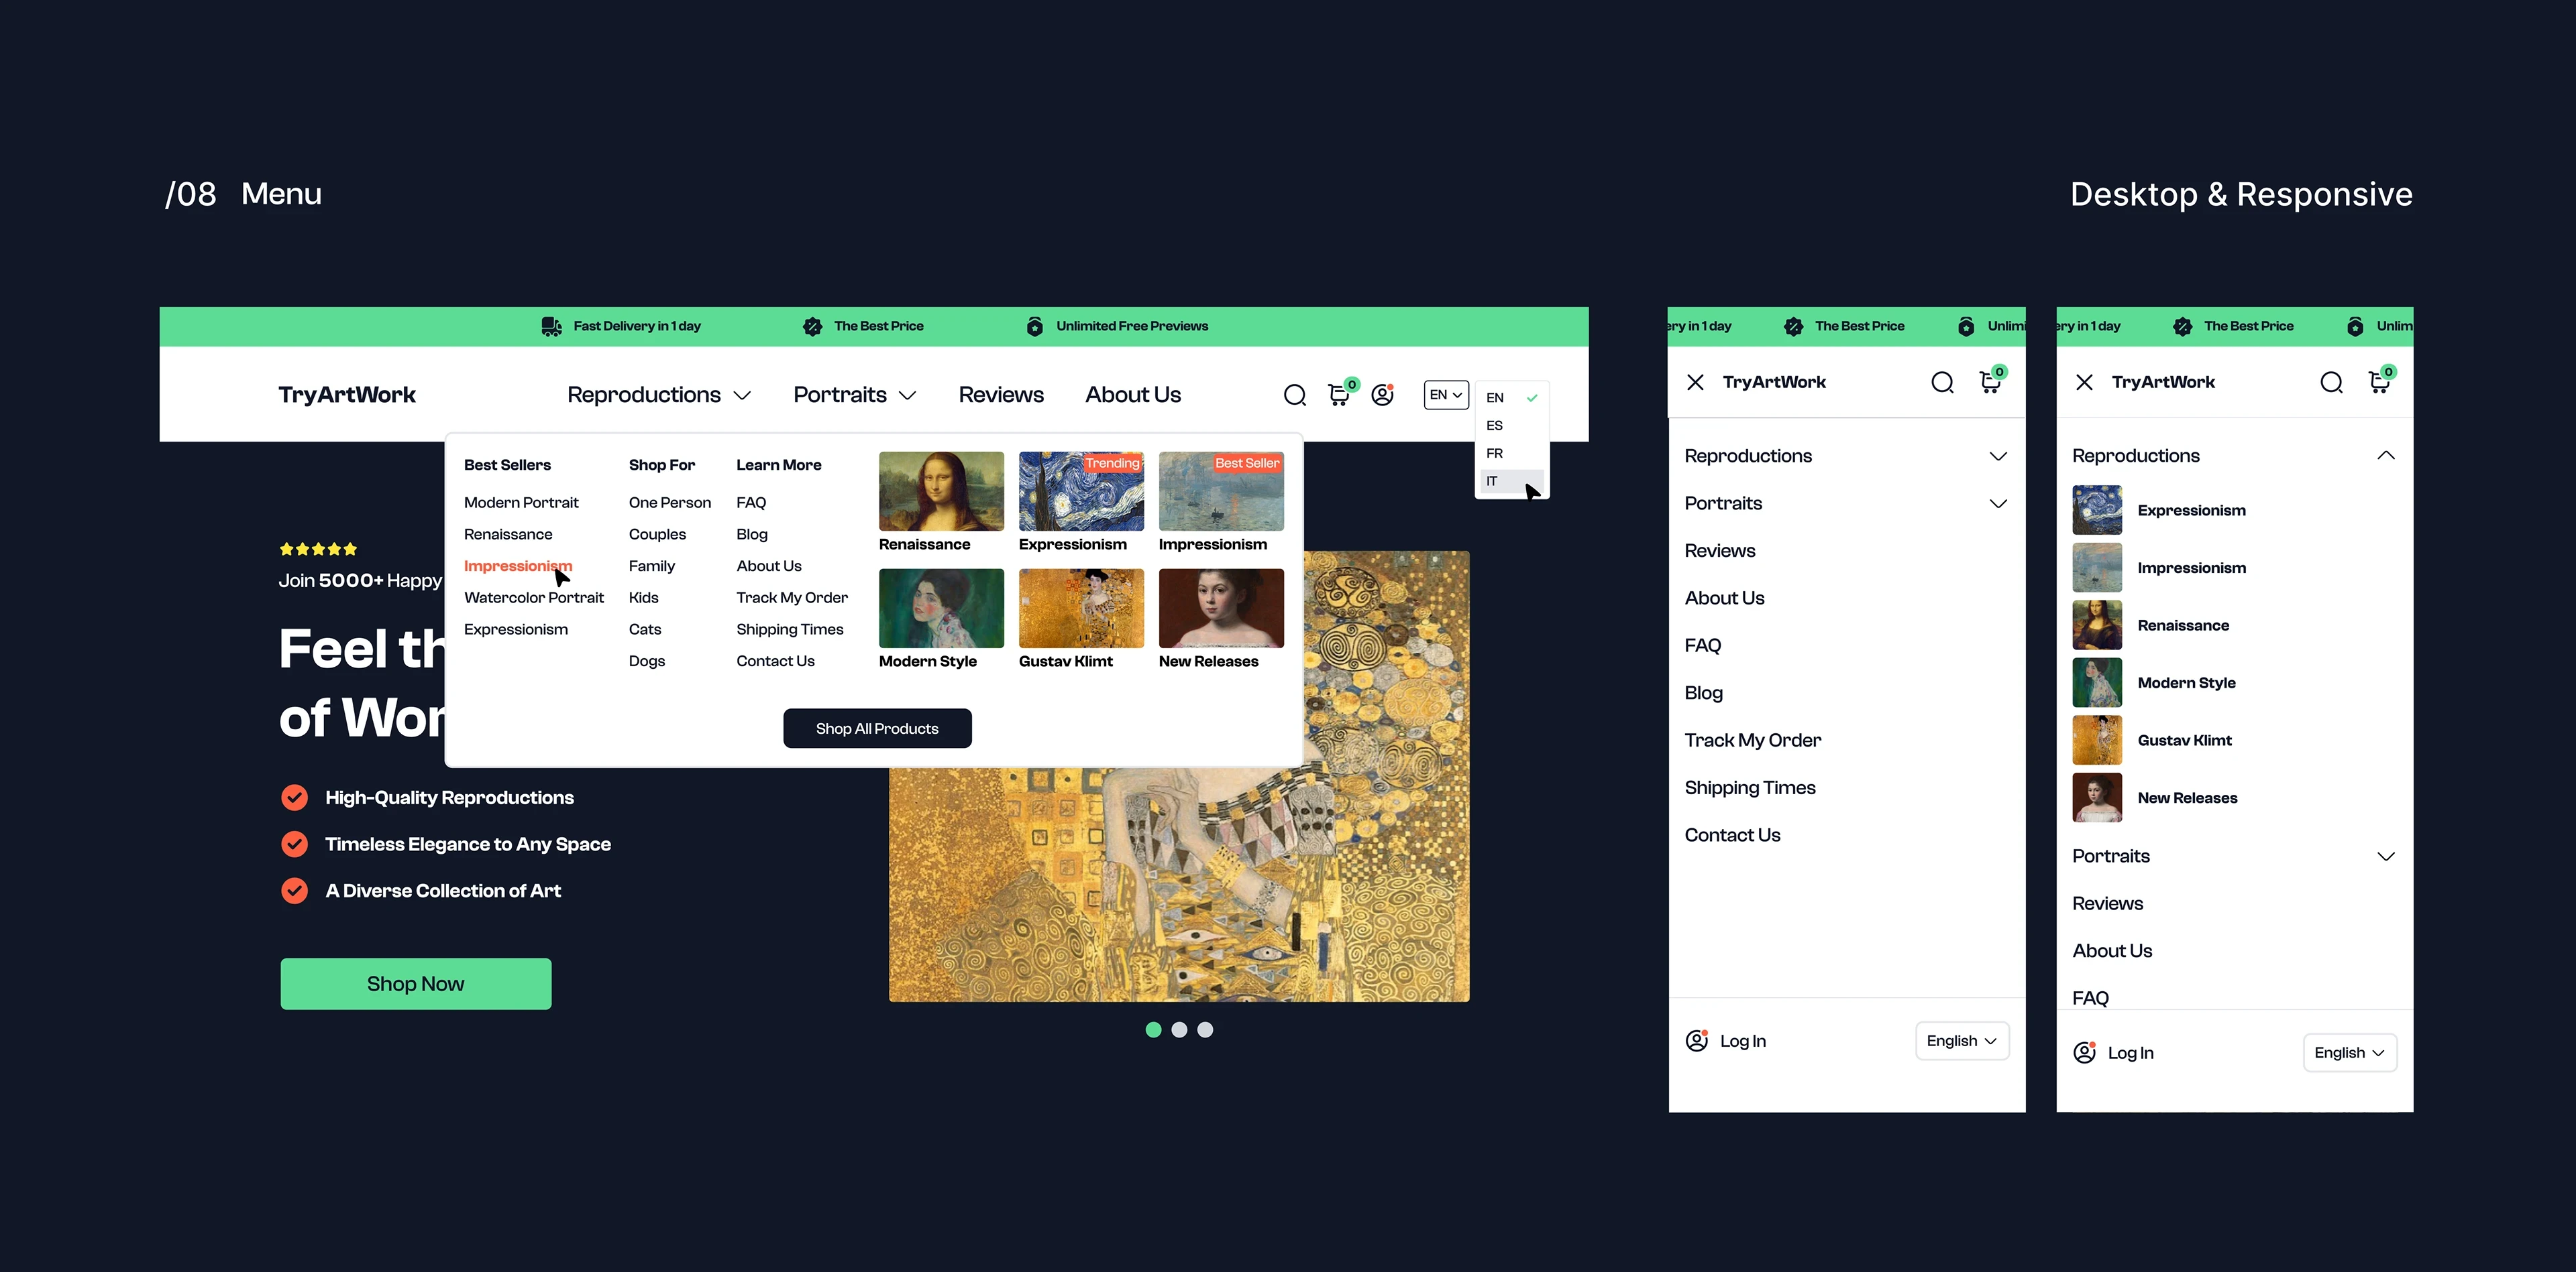Viewport: 2576px width, 1272px height.
Task: Open Contact Us in first mobile menu
Action: coord(1732,835)
